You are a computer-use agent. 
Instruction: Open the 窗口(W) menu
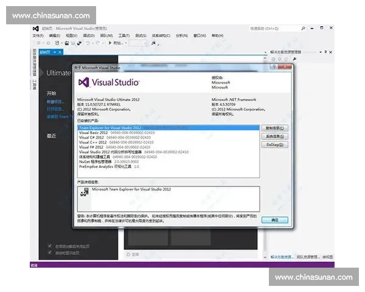point(200,36)
